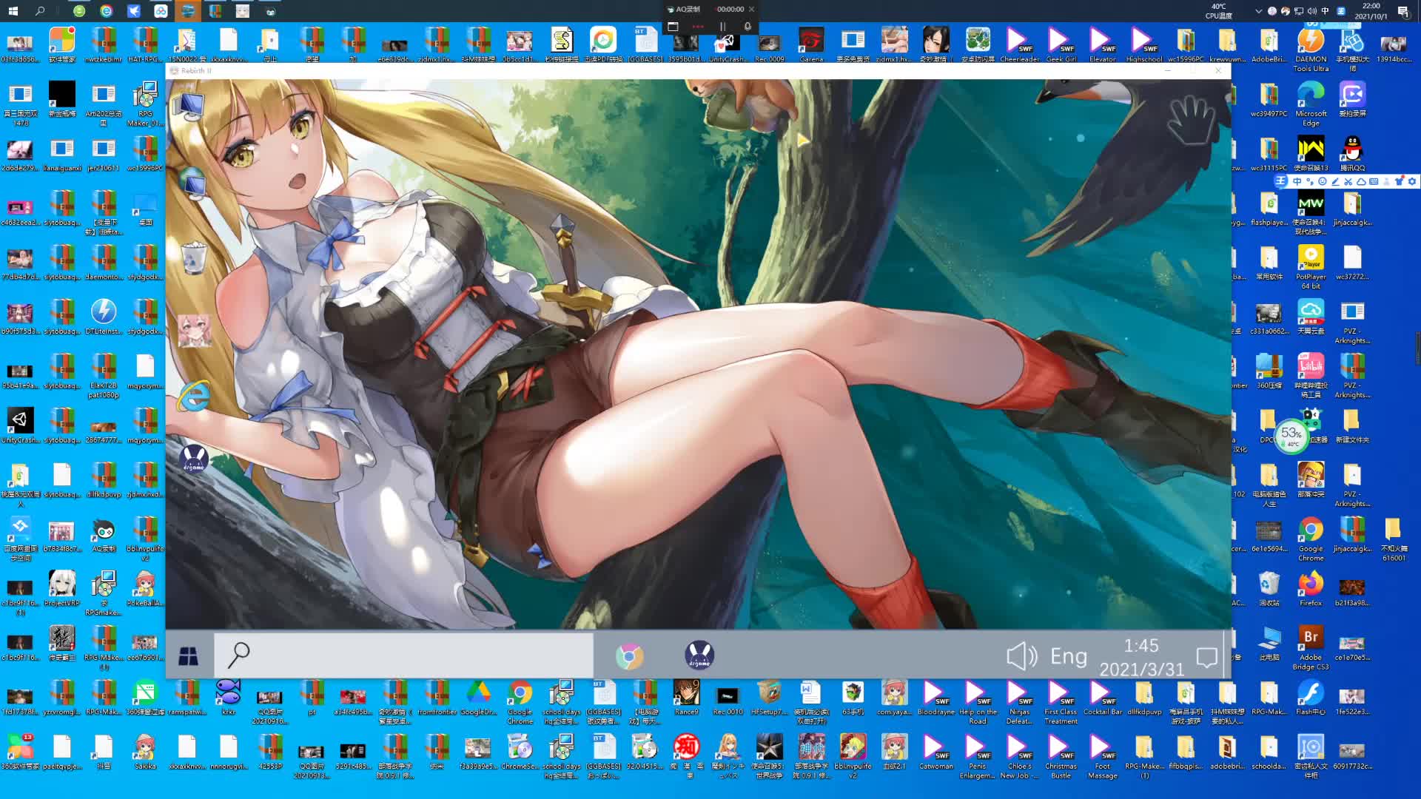This screenshot has height=799, width=1421.
Task: Click the Eng language indicator in the game
Action: 1069,656
